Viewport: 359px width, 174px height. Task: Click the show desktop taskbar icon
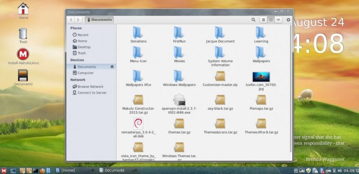pyautogui.click(x=13, y=170)
